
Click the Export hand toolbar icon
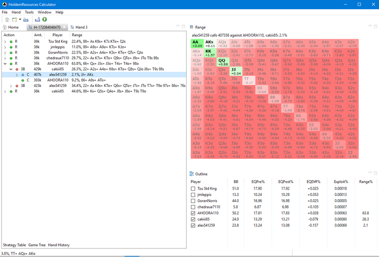(37, 19)
